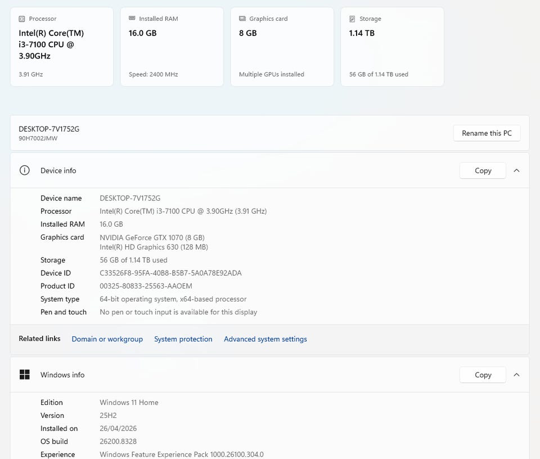Image resolution: width=540 pixels, height=459 pixels.
Task: Click the DESKTOP-7V1752G header name
Action: point(49,129)
